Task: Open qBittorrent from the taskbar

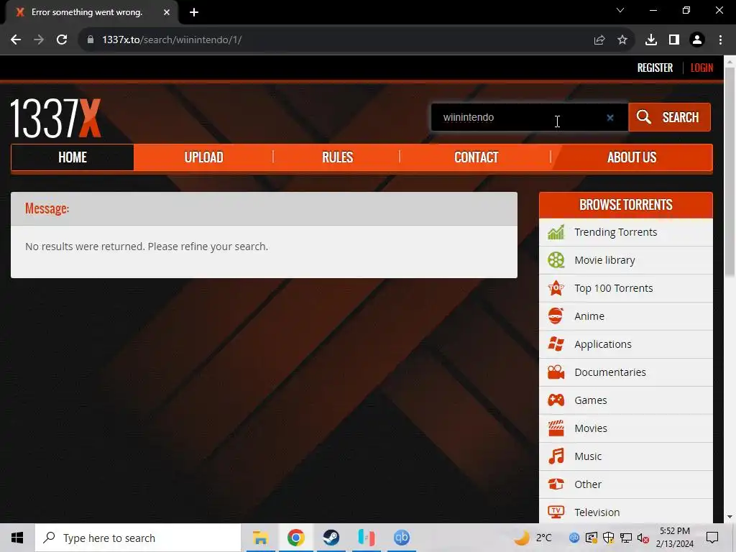Action: tap(401, 538)
